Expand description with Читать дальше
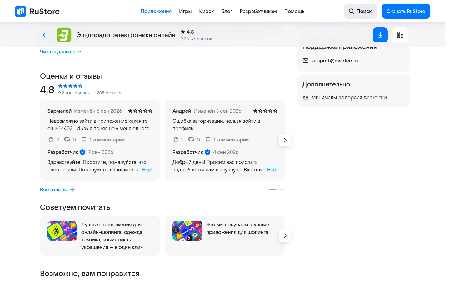The image size is (450, 281). coord(61,52)
